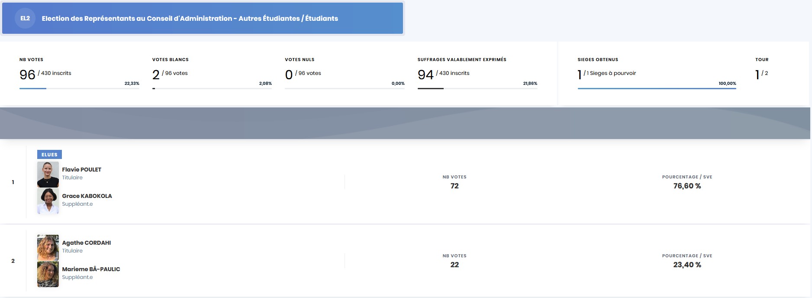Click the 96 total votes figure
Screen dimensions: 812x298
coord(27,75)
